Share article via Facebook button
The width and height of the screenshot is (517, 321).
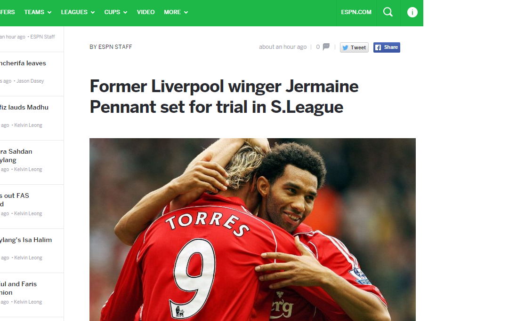(387, 47)
